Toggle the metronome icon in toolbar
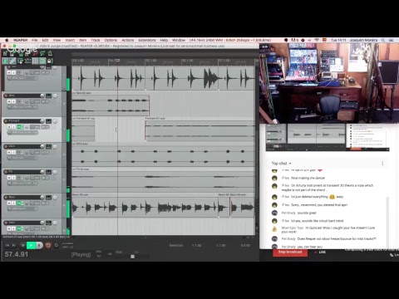Image resolution: width=399 pixels, height=299 pixels. click(x=50, y=54)
